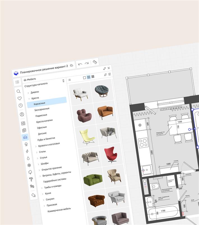The width and height of the screenshot is (199, 225).
Task: Select the paint roller icon in the sidebar
Action: pos(31,179)
